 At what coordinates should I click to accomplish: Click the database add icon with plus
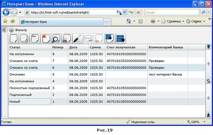(x=120, y=39)
